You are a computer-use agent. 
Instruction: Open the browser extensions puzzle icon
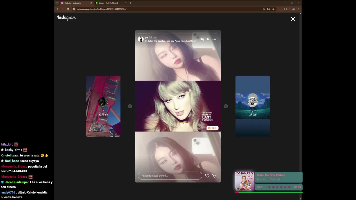(285, 9)
